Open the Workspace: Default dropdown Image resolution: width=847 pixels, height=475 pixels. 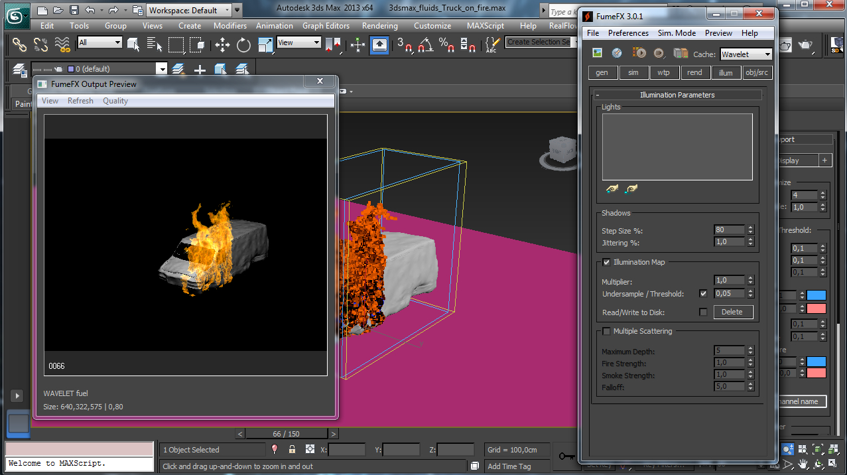[188, 11]
